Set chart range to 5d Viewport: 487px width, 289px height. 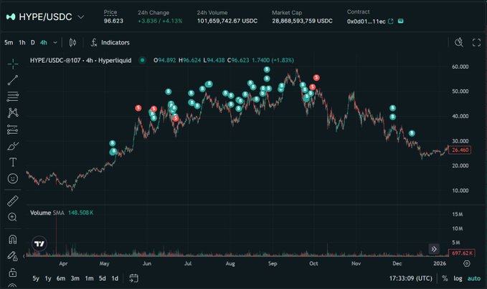[102, 278]
